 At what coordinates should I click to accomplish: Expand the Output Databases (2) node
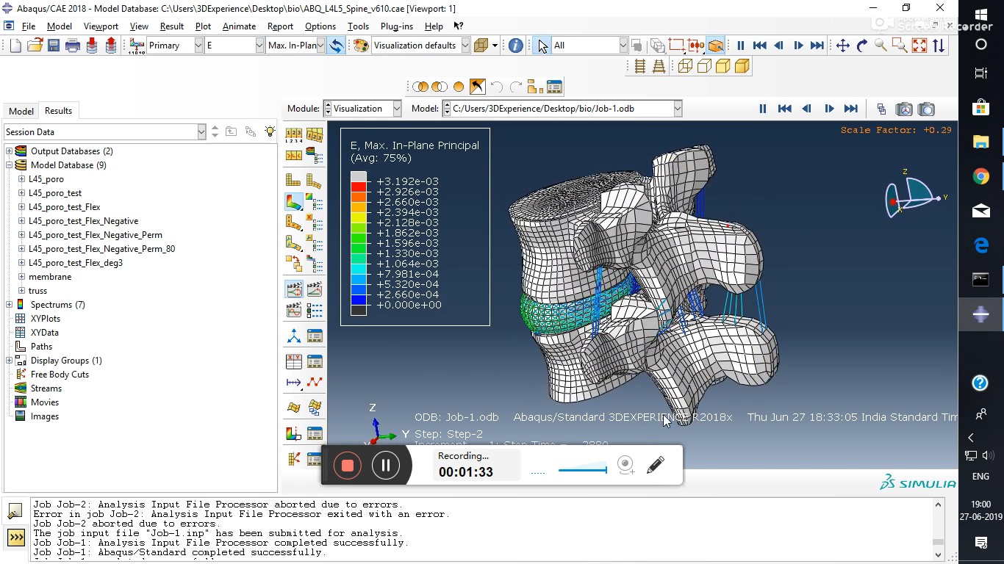[x=10, y=151]
